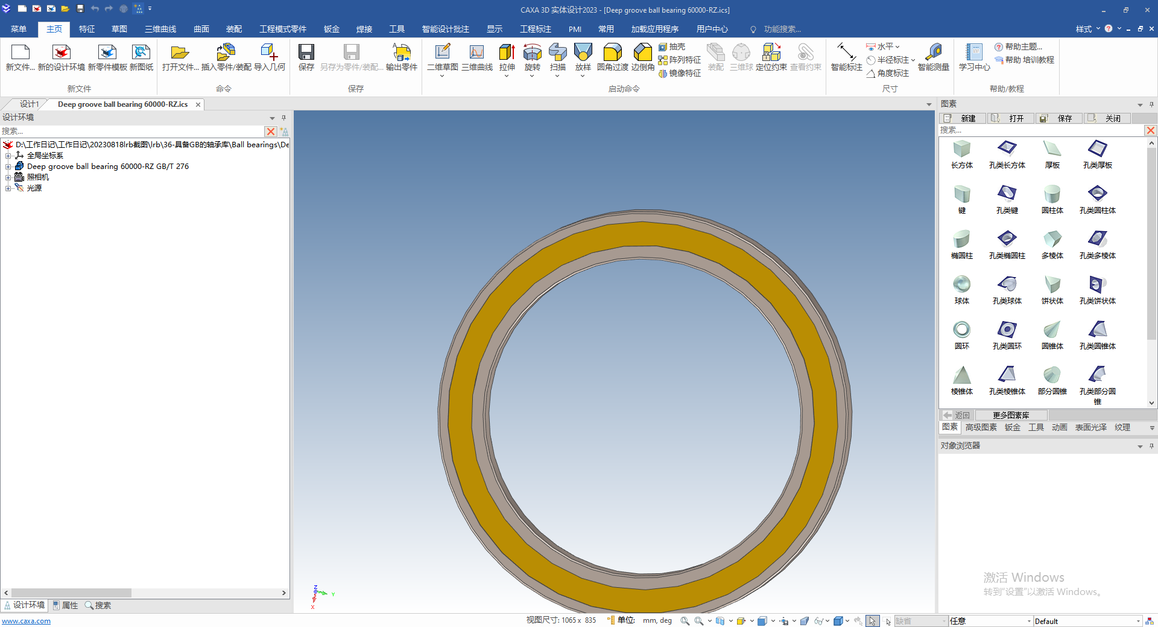Expand the 照相机 camera tree node
This screenshot has height=627, width=1158.
(8, 177)
